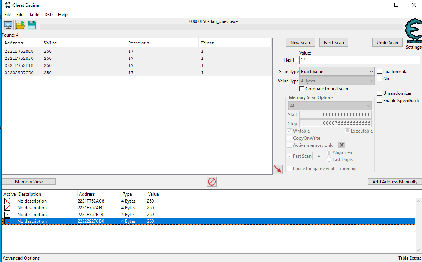
Task: Open Memory View
Action: (x=29, y=182)
